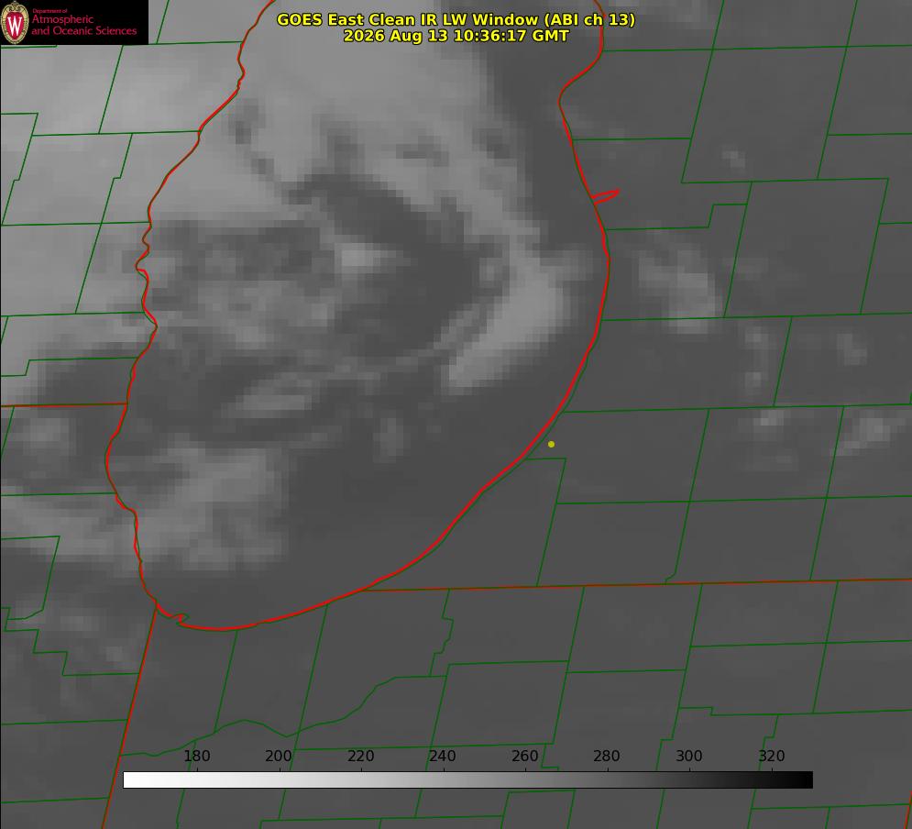
Task: Select the 300 colorbar tick label
Action: tap(689, 756)
